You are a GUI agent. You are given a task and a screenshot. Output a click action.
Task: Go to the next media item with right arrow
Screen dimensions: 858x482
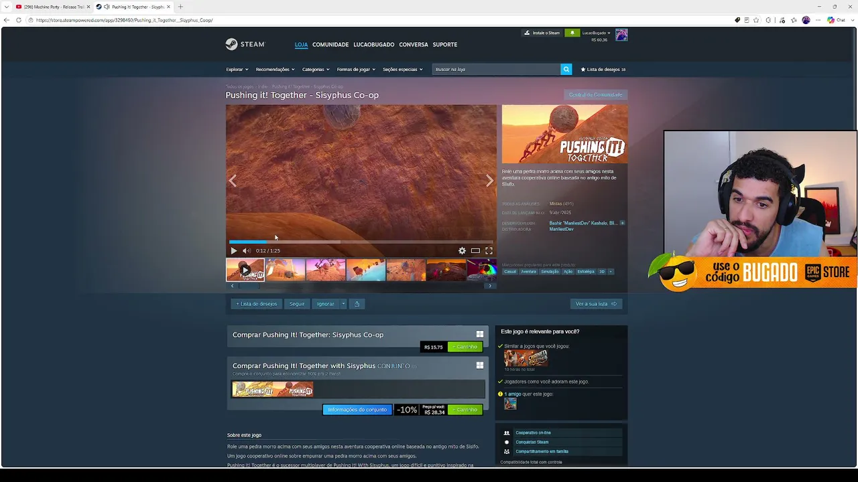[x=489, y=181]
